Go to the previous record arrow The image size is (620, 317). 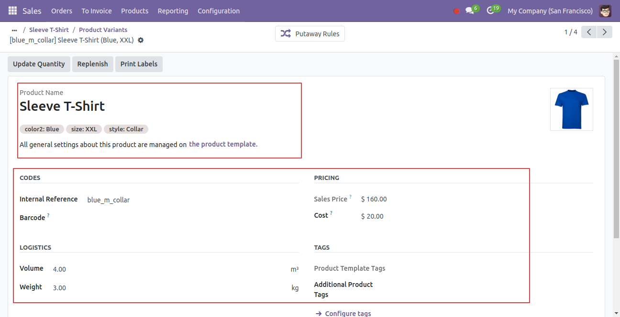589,32
